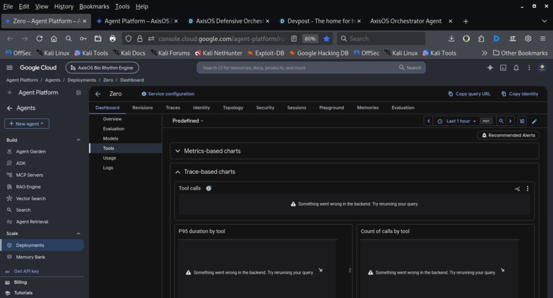Image resolution: width=553 pixels, height=298 pixels.
Task: Open Recommended Alerts button
Action: (508, 135)
